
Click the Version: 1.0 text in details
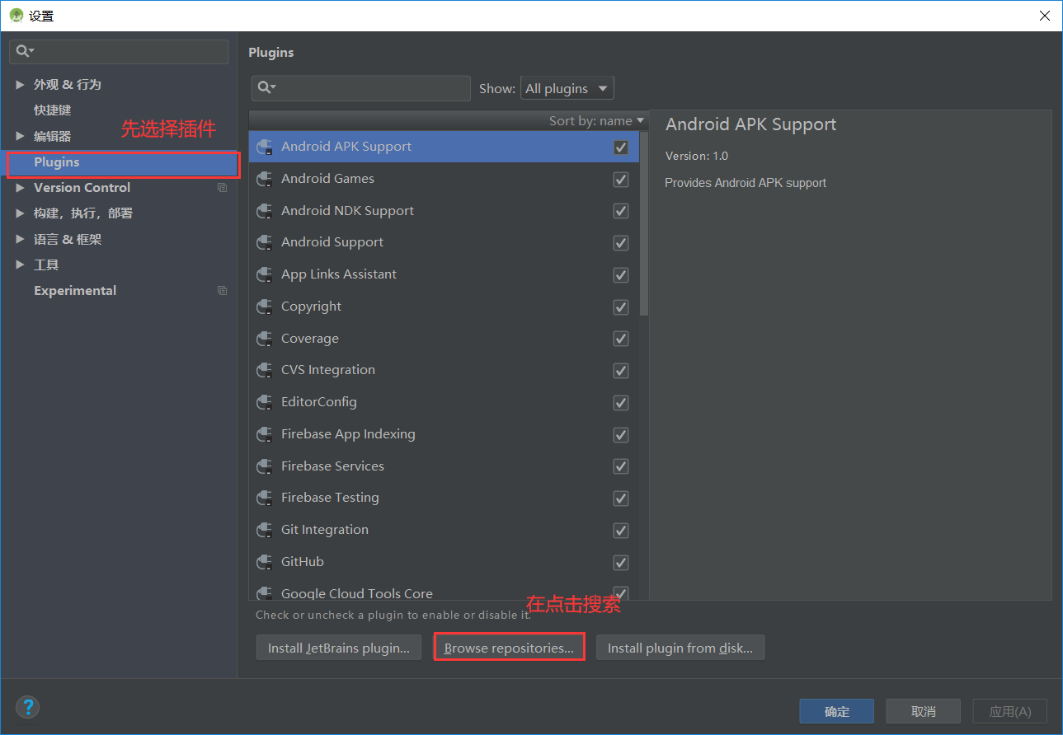click(x=697, y=156)
